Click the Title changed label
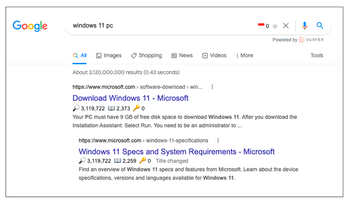Screen dimensions: 350x203 point(172,161)
